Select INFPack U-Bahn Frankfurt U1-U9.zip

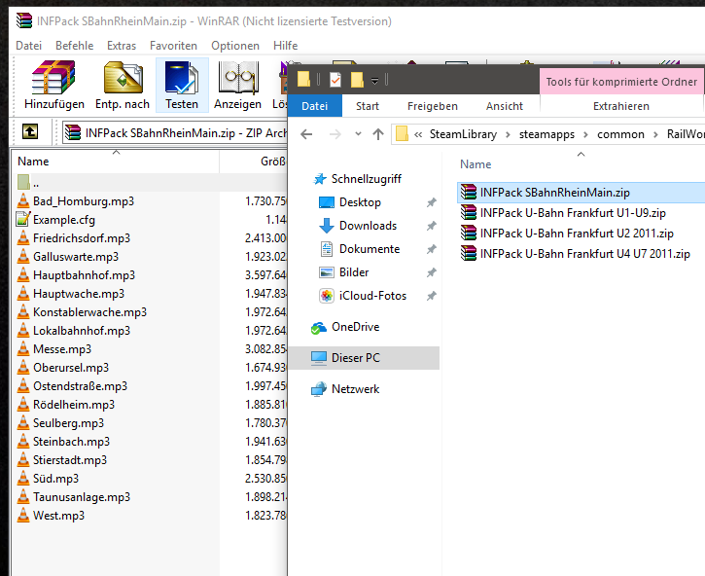[x=563, y=212]
